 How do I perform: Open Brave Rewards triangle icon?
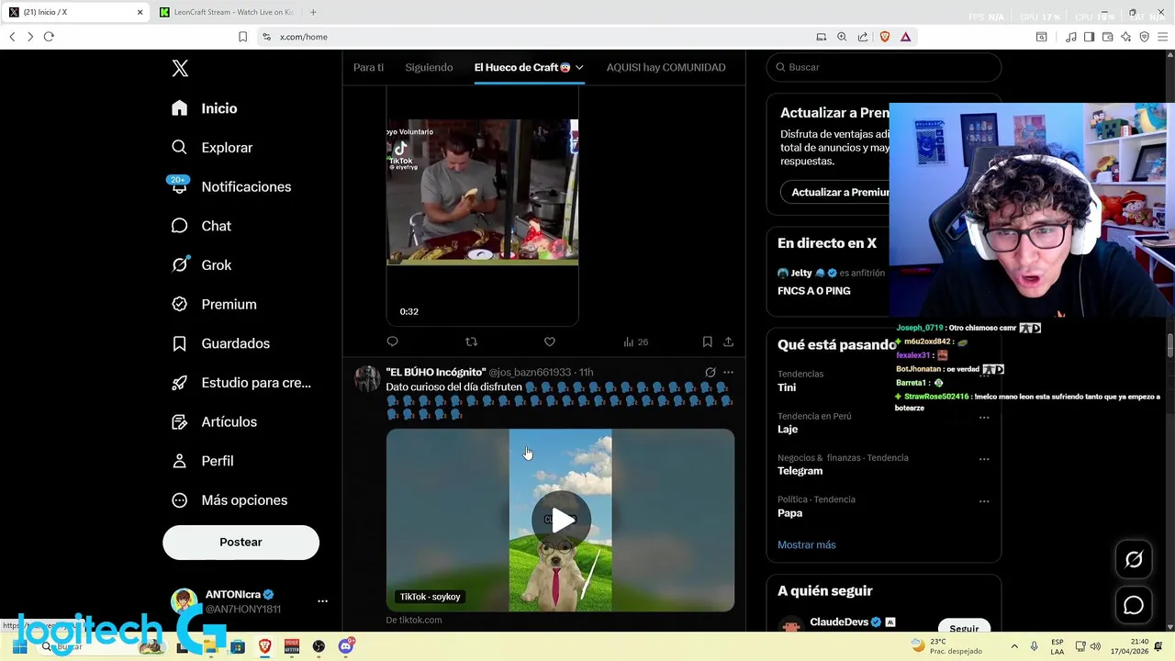[x=905, y=37]
